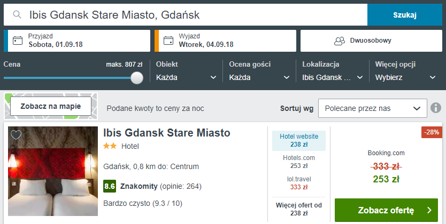Select the Hotel website 238 zł offer
Screen dimensions: 446x224
click(299, 140)
